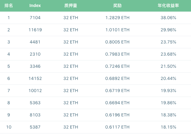Sort by the Index column header
This screenshot has width=191, height=134.
(x=35, y=6)
